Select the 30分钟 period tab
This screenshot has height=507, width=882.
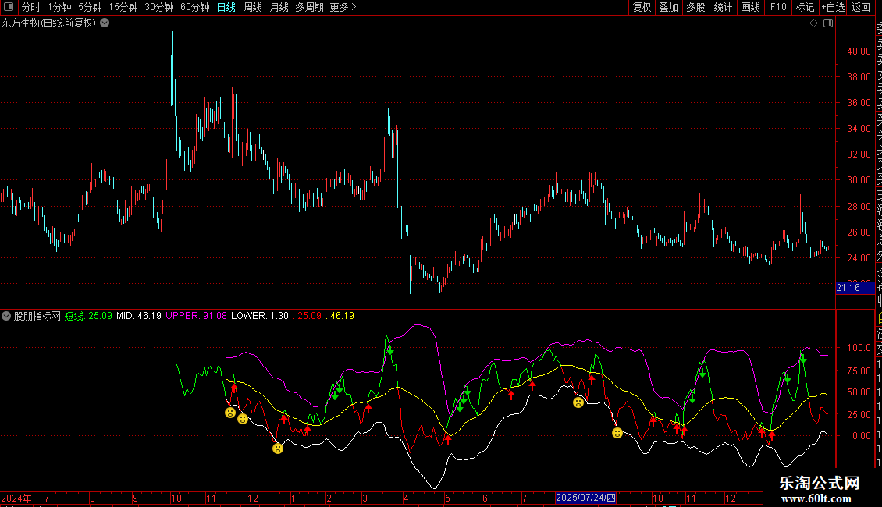click(159, 7)
